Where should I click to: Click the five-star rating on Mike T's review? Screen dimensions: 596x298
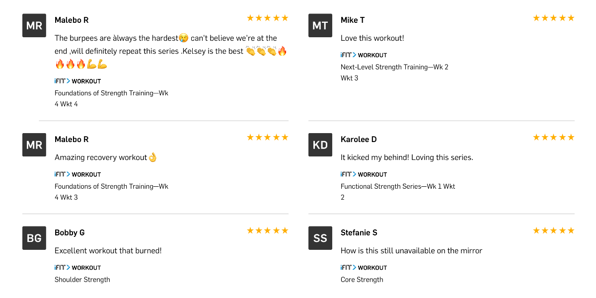pyautogui.click(x=553, y=18)
